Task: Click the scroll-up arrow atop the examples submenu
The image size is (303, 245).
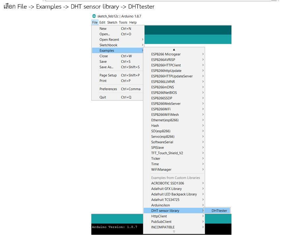Action: coord(174,49)
